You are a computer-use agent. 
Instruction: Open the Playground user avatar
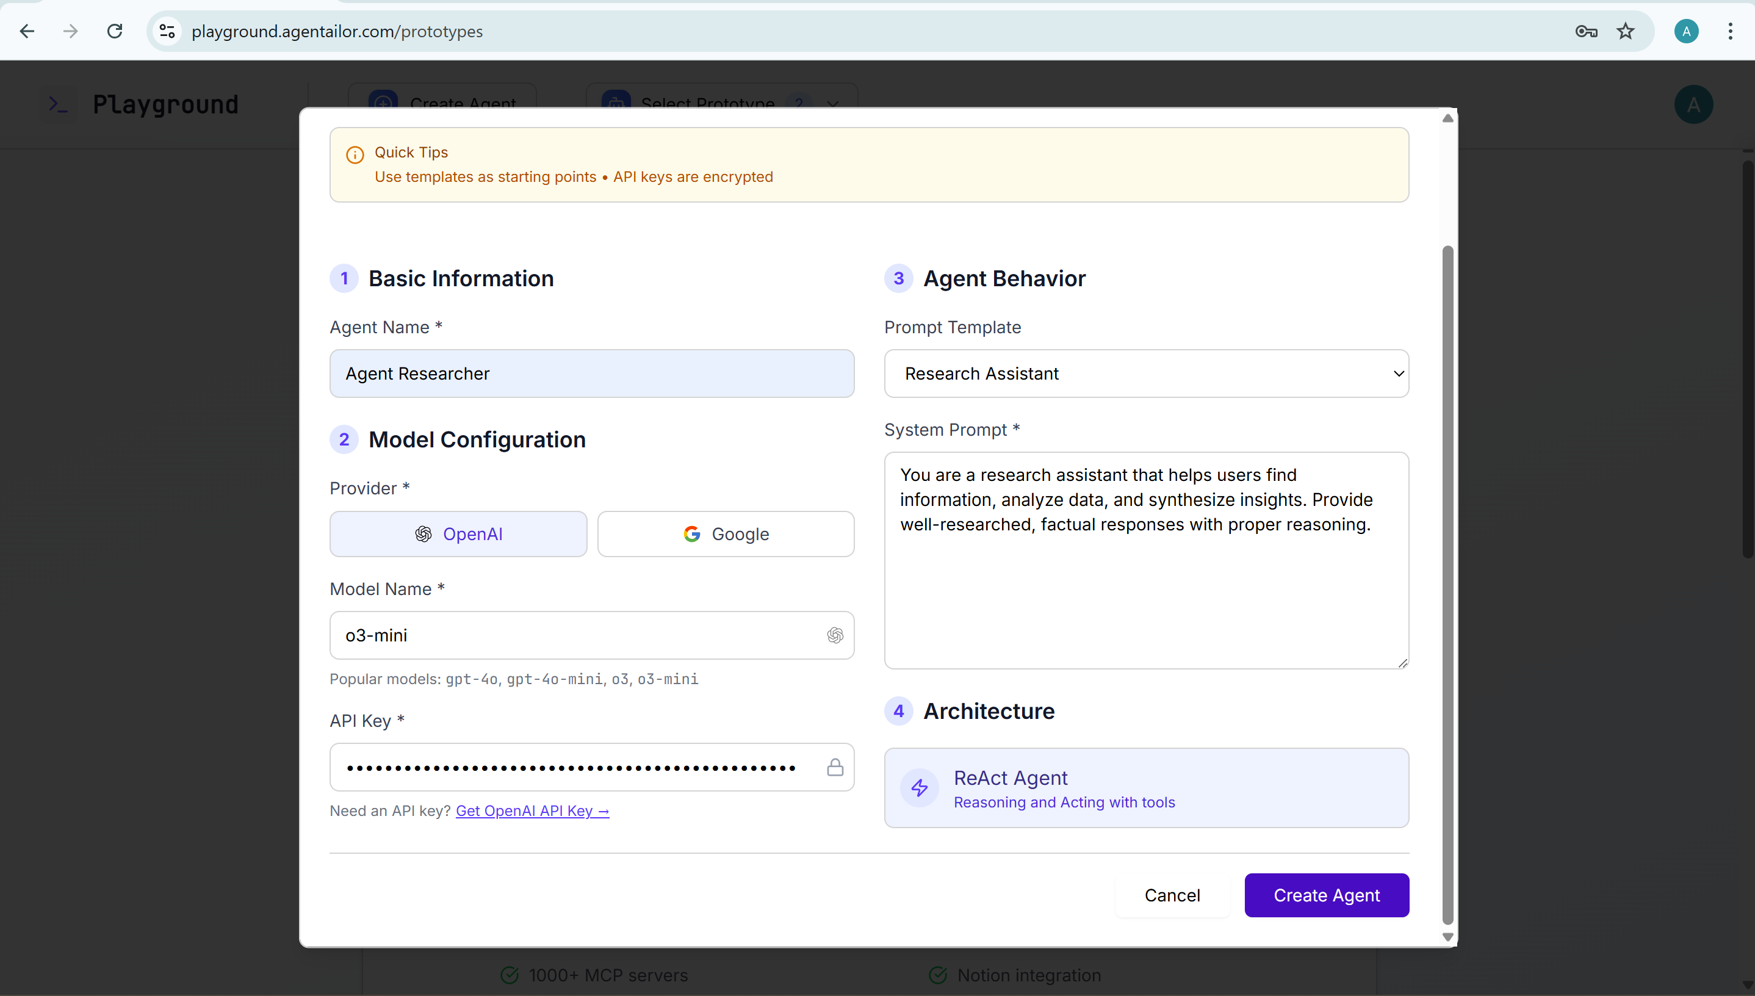[1693, 104]
